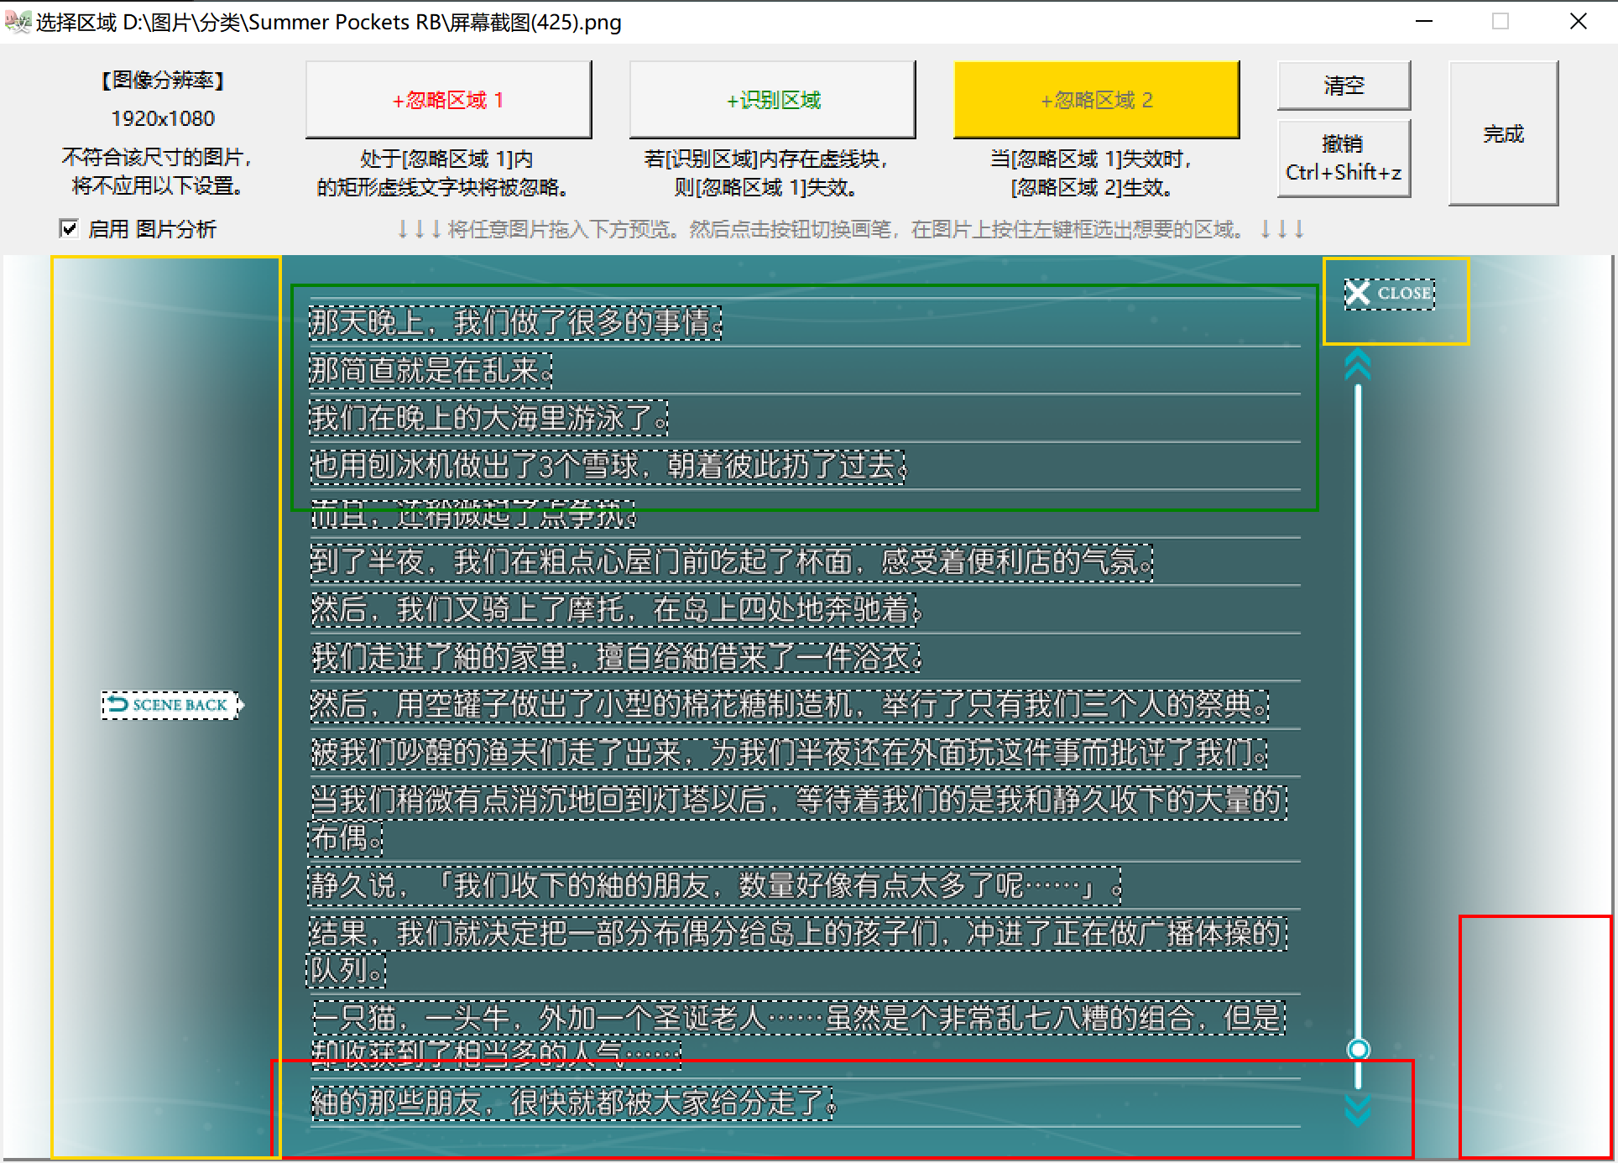Click the double up-arrow scroll icon

point(1357,366)
